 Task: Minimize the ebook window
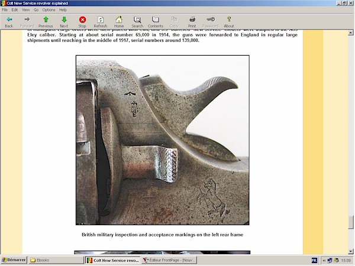[339, 3]
